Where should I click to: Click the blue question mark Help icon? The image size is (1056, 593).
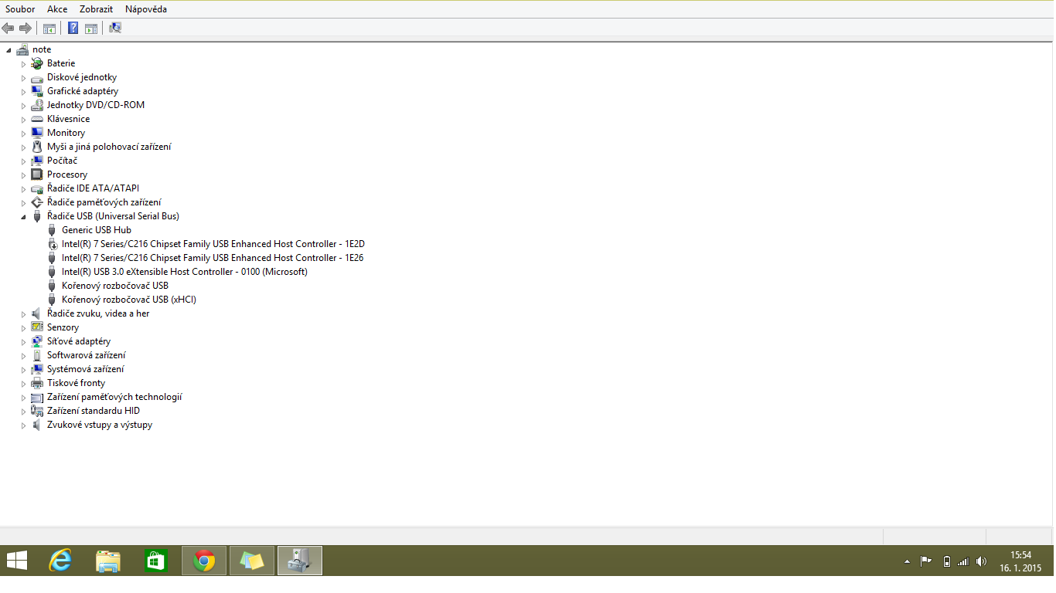coord(73,29)
